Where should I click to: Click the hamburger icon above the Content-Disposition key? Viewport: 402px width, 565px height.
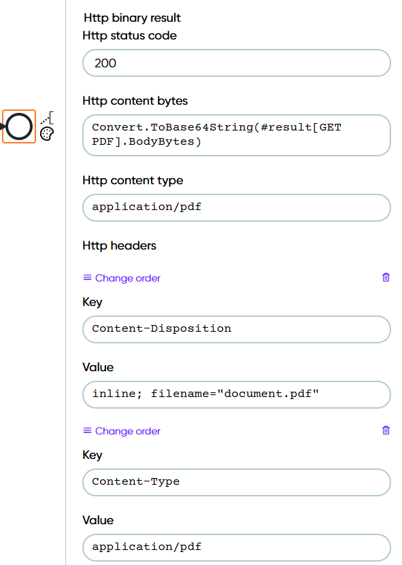(87, 277)
